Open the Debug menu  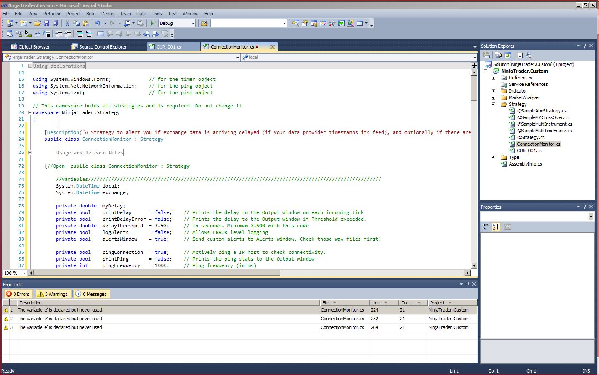(107, 14)
